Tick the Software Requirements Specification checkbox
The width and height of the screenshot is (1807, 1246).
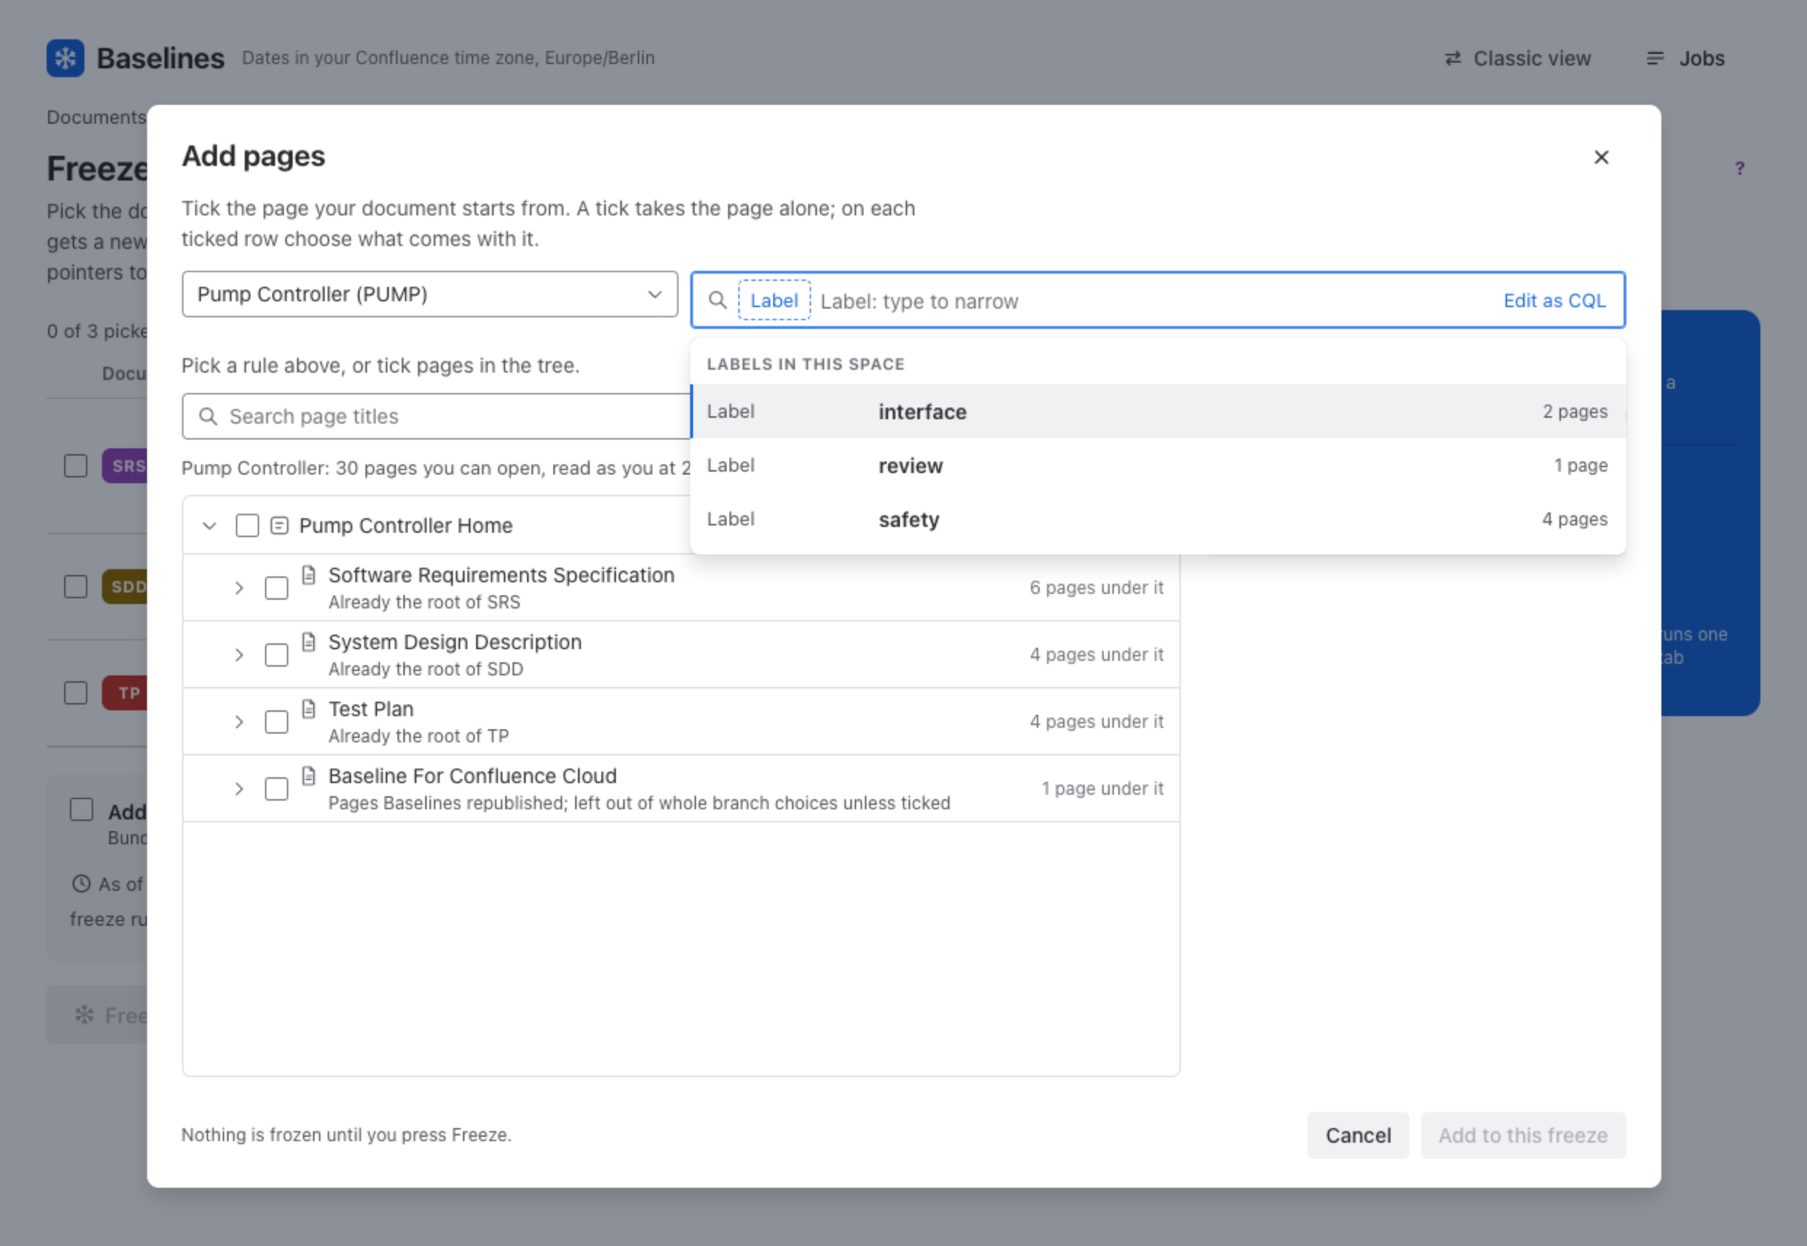277,588
